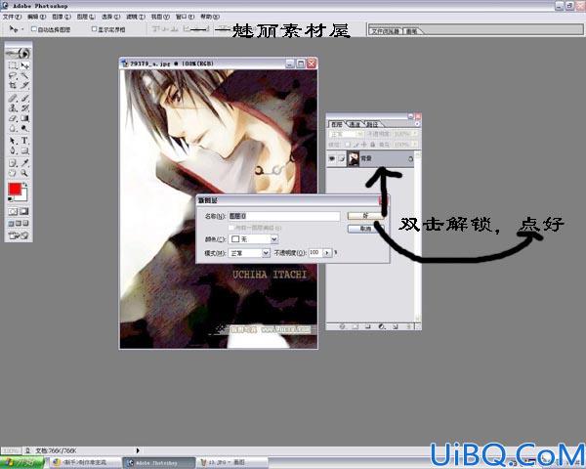586x469 pixels.
Task: Open the 编辑 (Edit) menu
Action: coord(37,17)
